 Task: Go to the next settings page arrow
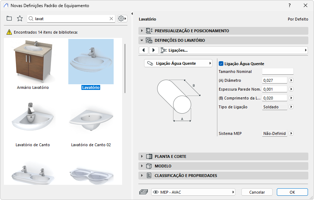coord(153,50)
